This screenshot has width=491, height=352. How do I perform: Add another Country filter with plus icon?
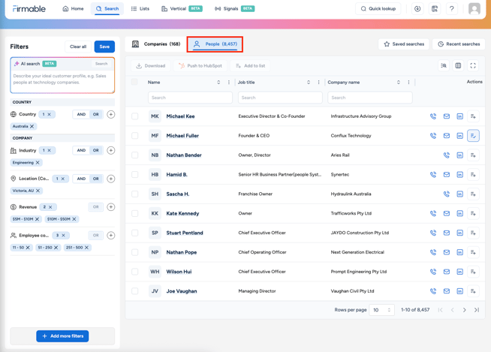pyautogui.click(x=111, y=114)
